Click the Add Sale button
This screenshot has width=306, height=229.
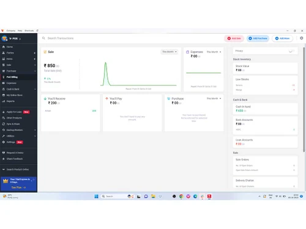tap(234, 38)
